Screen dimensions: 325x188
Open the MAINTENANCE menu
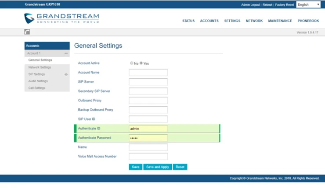coord(280,21)
